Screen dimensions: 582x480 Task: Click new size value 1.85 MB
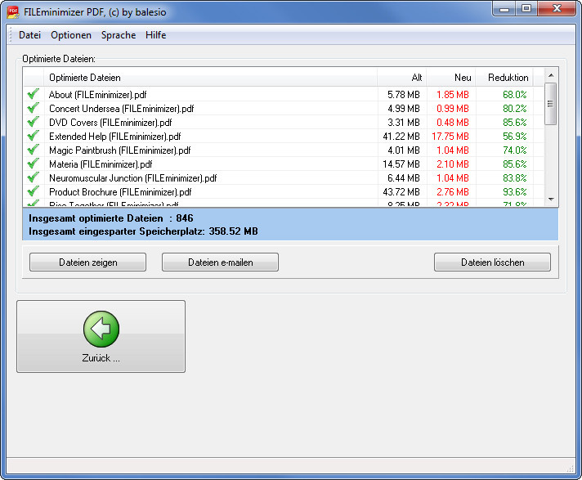tap(453, 95)
